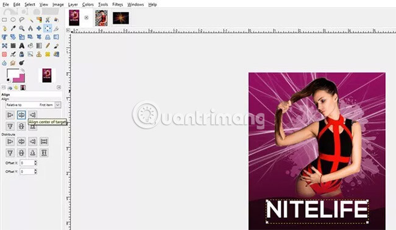Open the Filters menu
The height and width of the screenshot is (230, 396).
(118, 4)
